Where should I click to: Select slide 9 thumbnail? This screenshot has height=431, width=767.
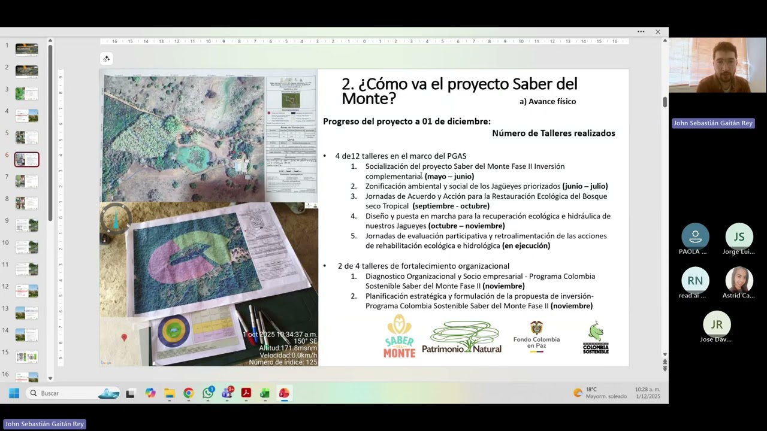tap(27, 225)
